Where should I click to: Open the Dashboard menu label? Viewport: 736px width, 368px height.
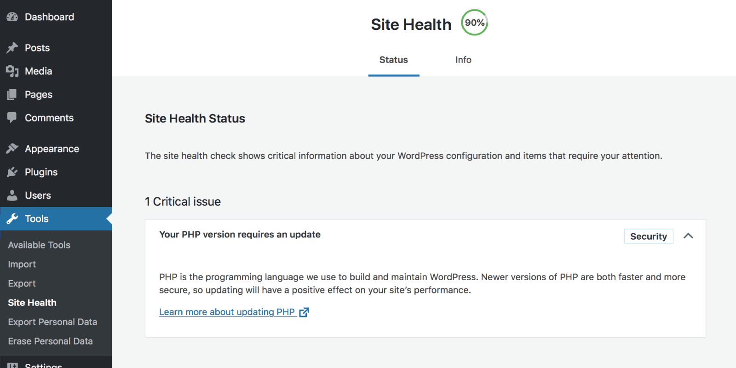[x=49, y=17]
